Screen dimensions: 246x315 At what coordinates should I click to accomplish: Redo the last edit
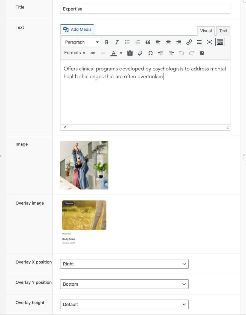[192, 53]
